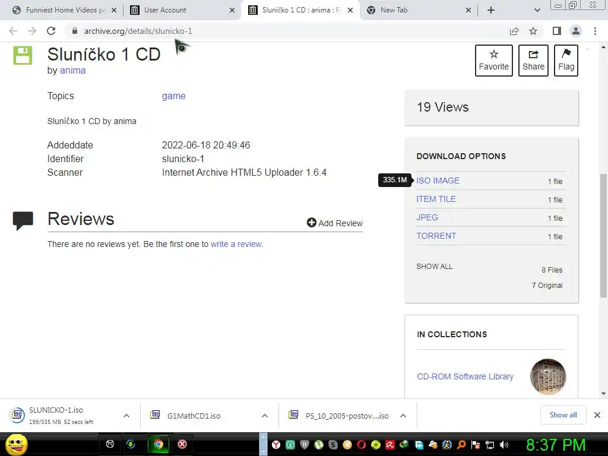Switch to the User Account tab
Image resolution: width=608 pixels, height=456 pixels.
pos(182,10)
